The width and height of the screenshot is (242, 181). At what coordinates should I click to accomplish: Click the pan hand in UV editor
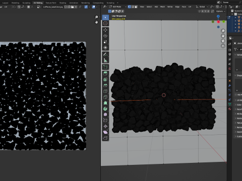[x=96, y=22]
